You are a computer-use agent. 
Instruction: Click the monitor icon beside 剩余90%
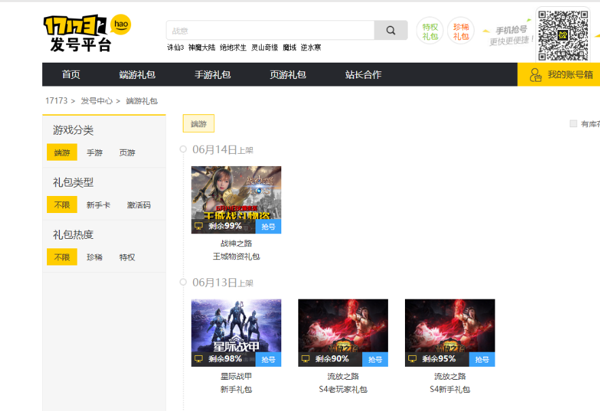305,359
